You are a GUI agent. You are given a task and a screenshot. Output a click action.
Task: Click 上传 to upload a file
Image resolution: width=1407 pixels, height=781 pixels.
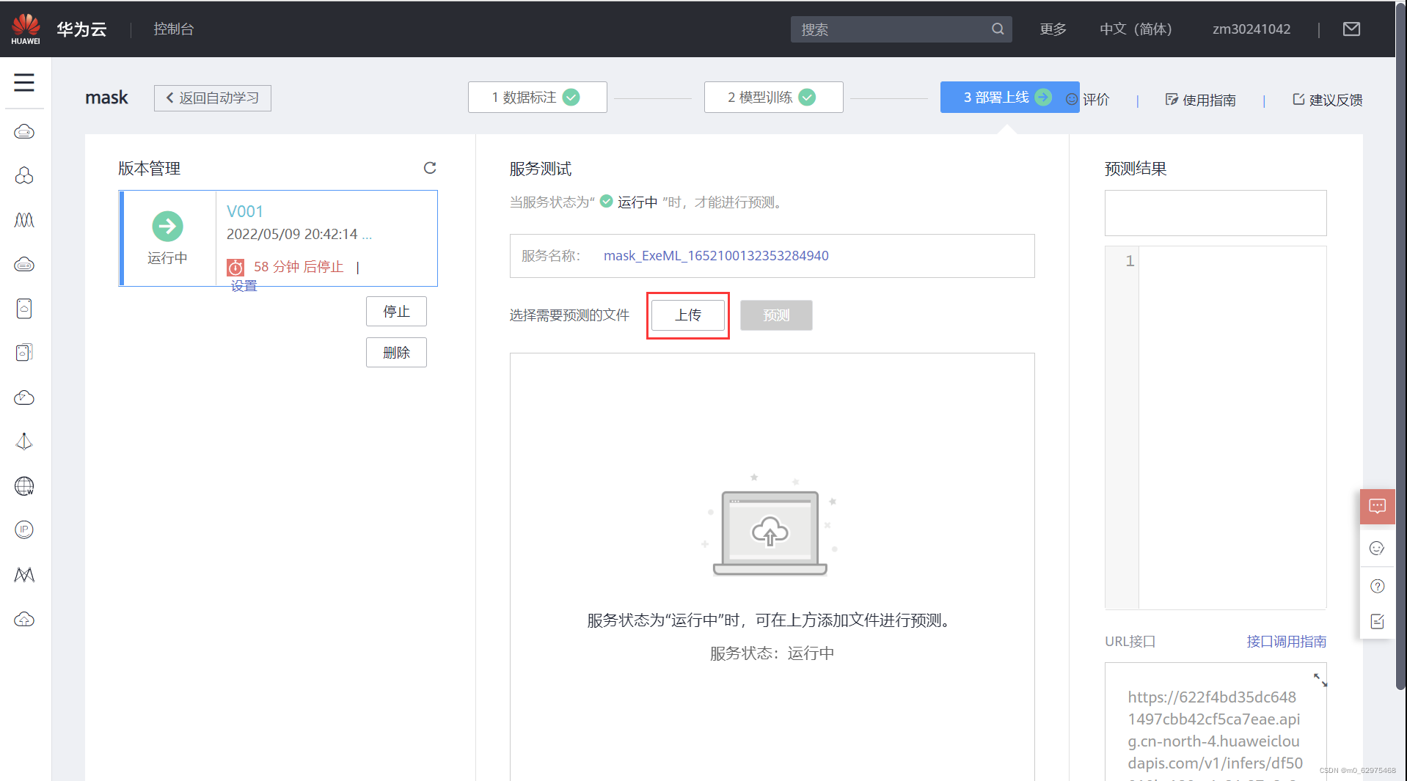click(x=688, y=315)
